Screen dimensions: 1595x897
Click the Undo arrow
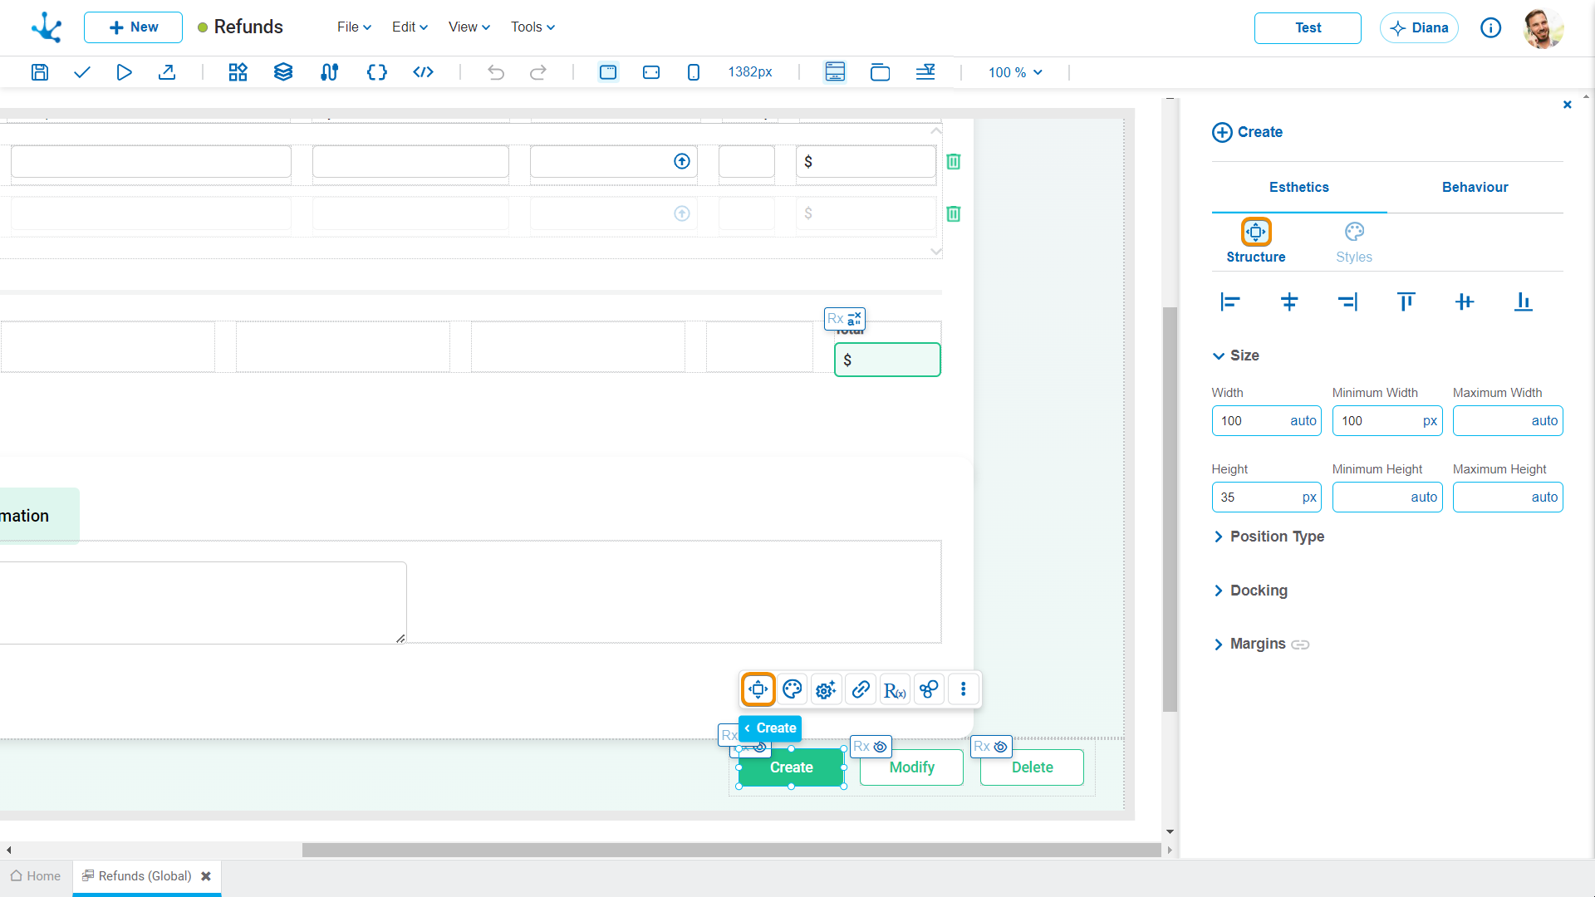(496, 72)
